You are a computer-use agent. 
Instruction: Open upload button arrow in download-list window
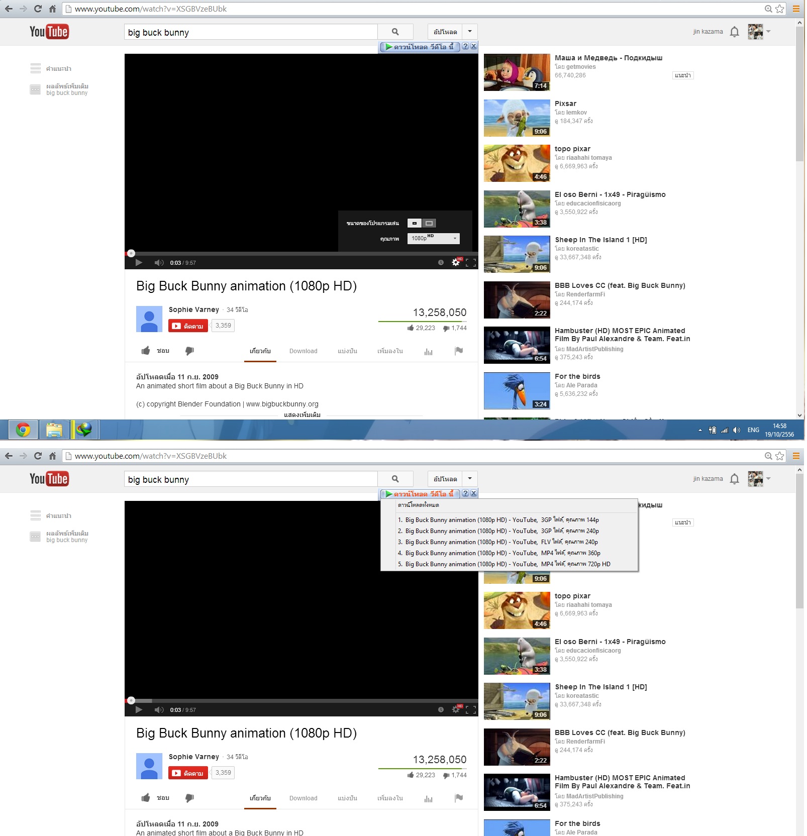[x=470, y=479]
